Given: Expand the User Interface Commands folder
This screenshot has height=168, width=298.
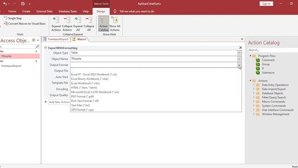Looking at the screenshot, I should (x=254, y=110).
